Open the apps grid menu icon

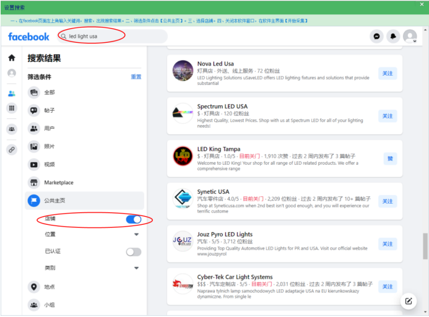[x=12, y=108]
